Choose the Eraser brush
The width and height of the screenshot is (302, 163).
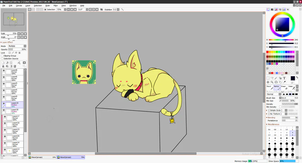pyautogui.click(x=284, y=87)
